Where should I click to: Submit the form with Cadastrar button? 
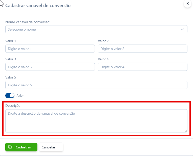coord(21,147)
